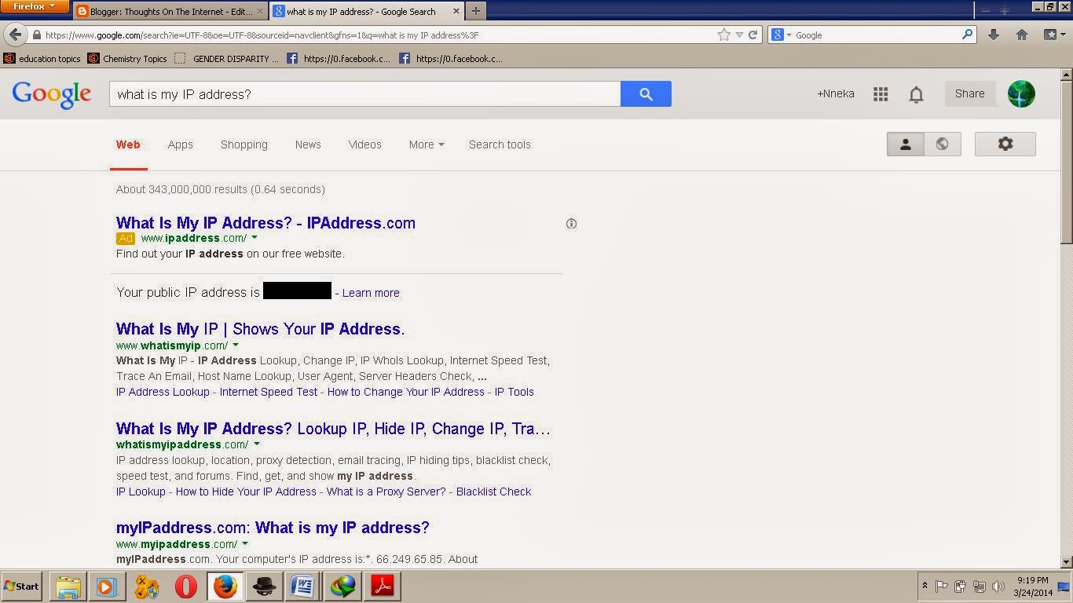Open the Internet Speed Test sitelink
This screenshot has height=603, width=1073.
269,392
